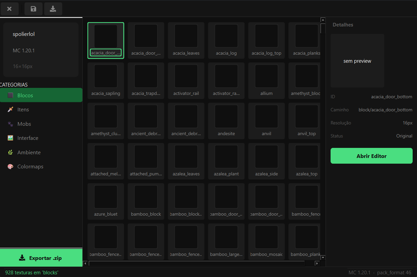The width and height of the screenshot is (417, 277).
Task: Select the amethyst_cluster texture tile
Action: coord(106,121)
